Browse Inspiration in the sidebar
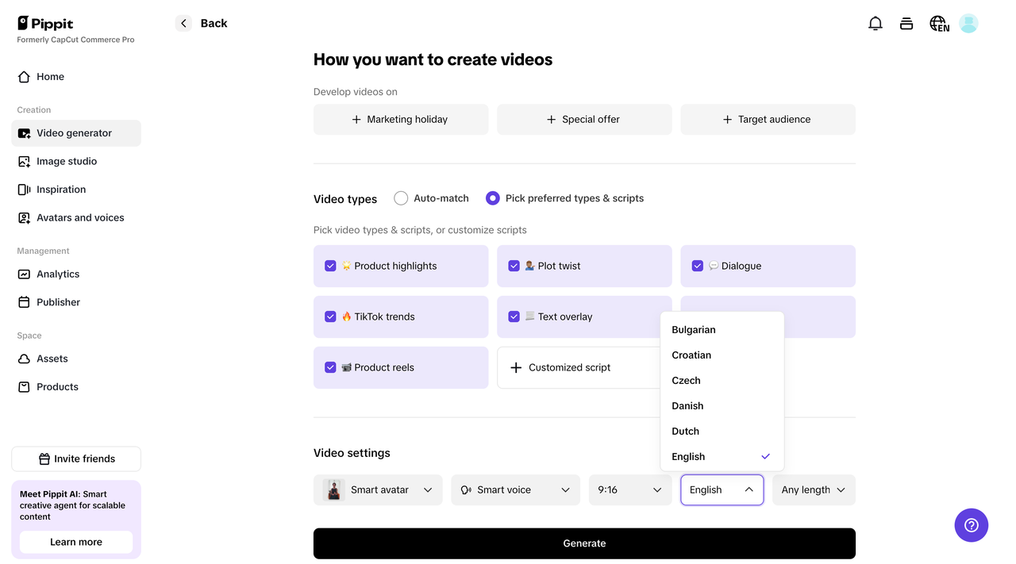Viewport: 1016px width, 564px height. [61, 189]
